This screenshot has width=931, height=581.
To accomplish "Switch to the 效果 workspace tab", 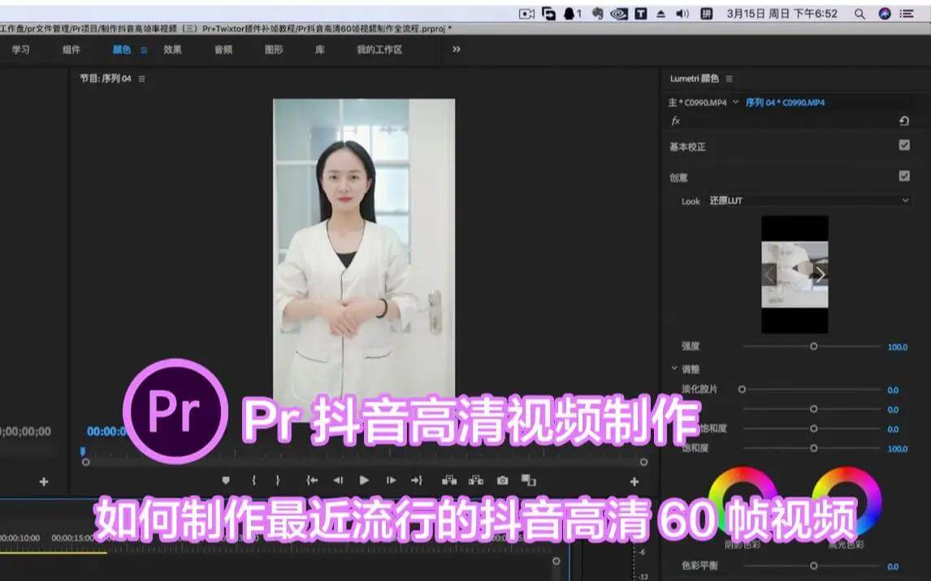I will (x=171, y=49).
